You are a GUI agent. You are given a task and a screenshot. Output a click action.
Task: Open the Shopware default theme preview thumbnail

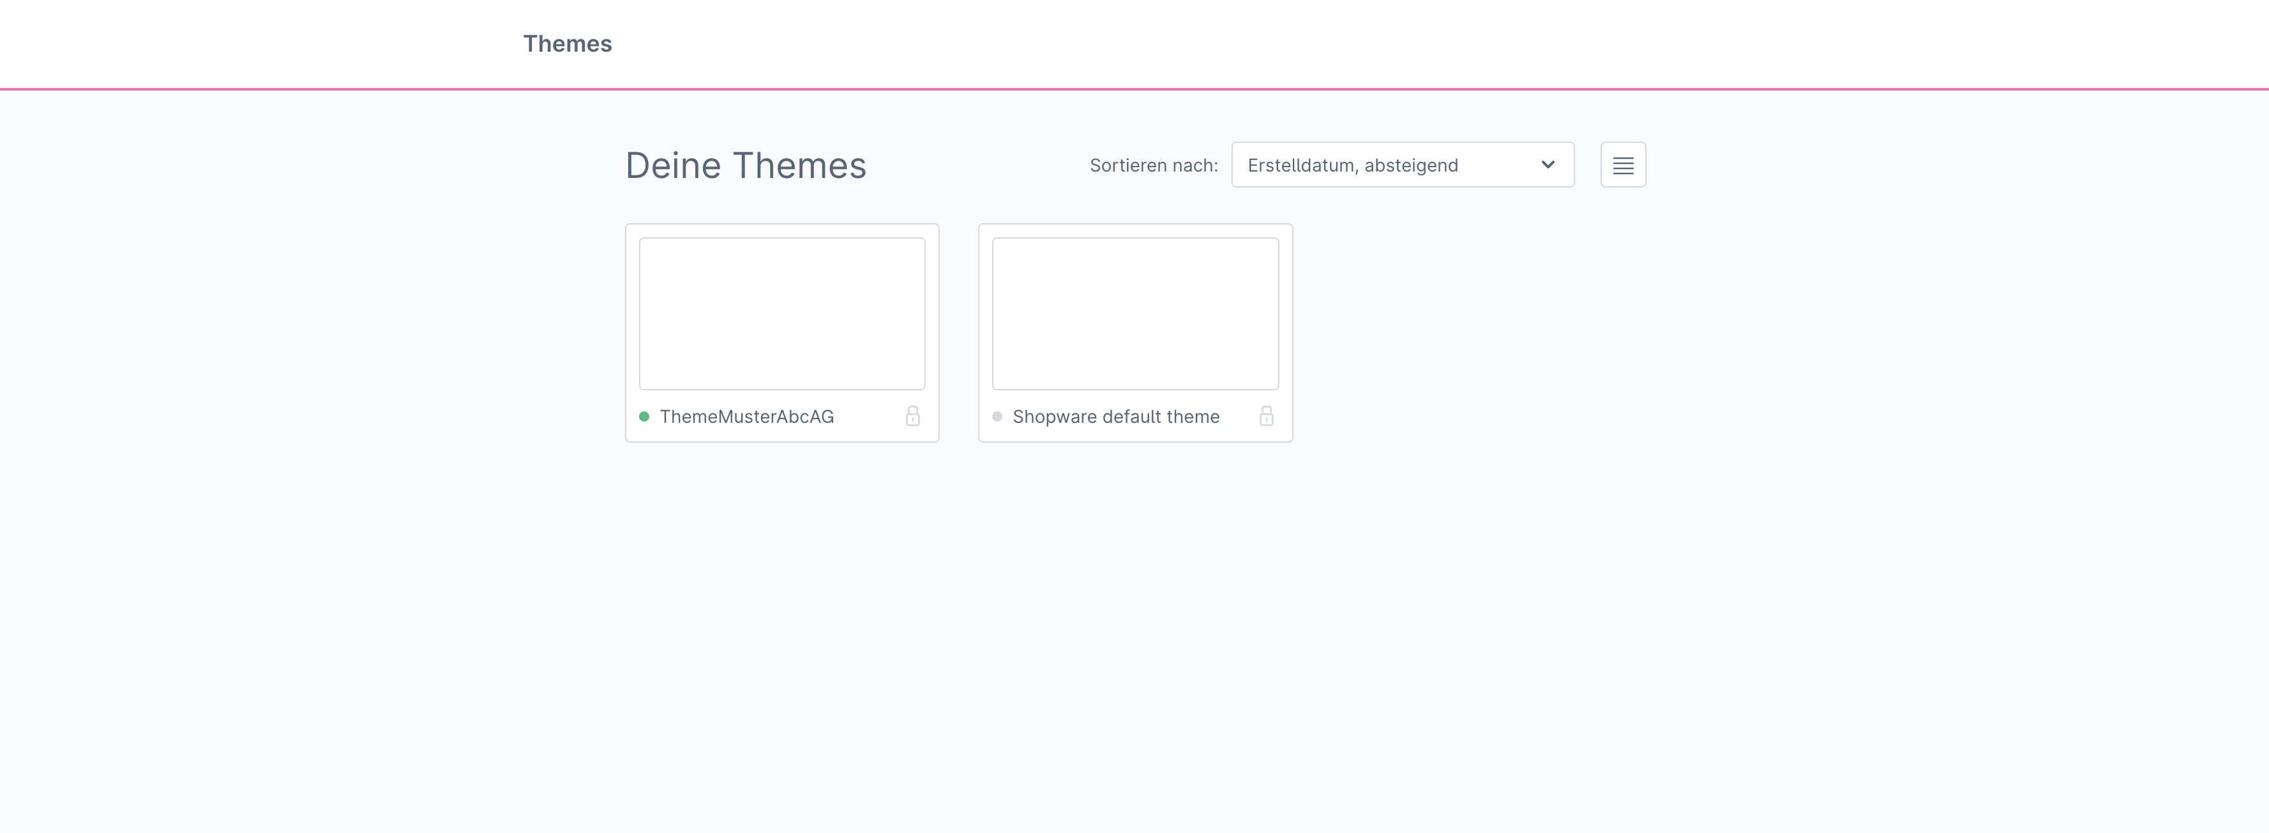(x=1135, y=313)
